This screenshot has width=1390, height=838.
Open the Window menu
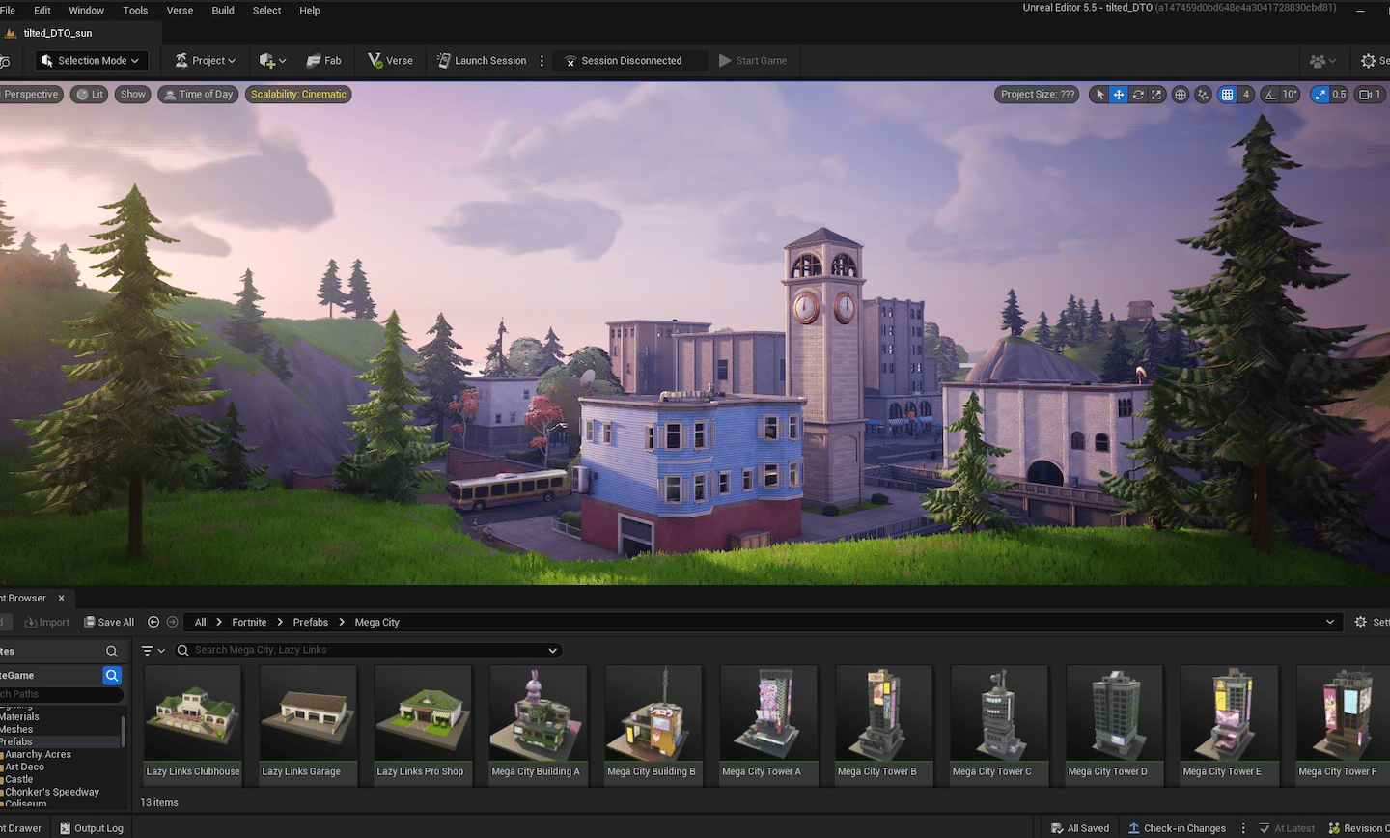[87, 11]
